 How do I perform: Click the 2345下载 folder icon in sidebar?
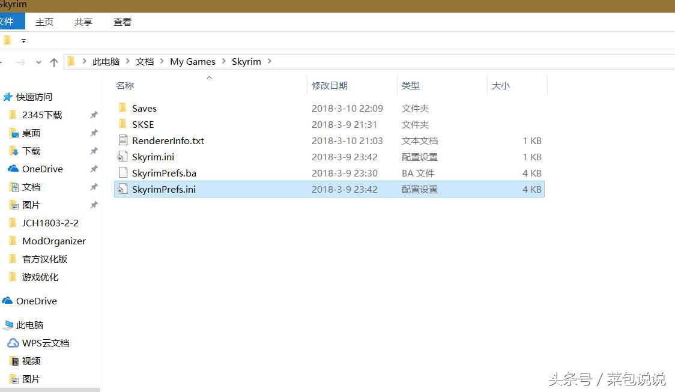13,115
